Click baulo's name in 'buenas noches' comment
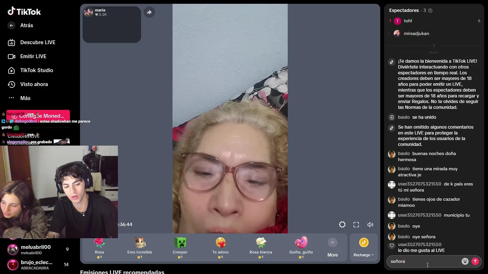Viewport: 488px width, 274px height. click(x=404, y=154)
